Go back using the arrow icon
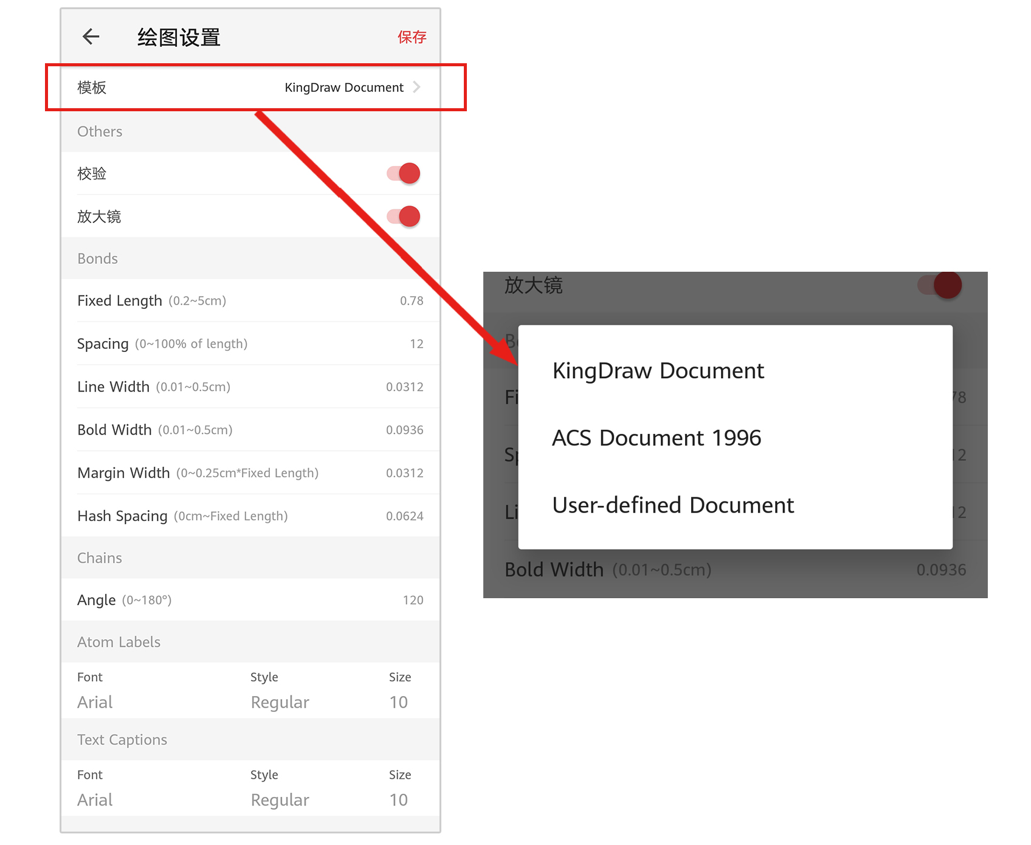 91,36
